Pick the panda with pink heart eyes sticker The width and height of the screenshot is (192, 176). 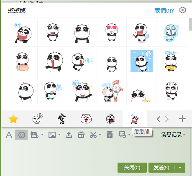tap(112, 32)
